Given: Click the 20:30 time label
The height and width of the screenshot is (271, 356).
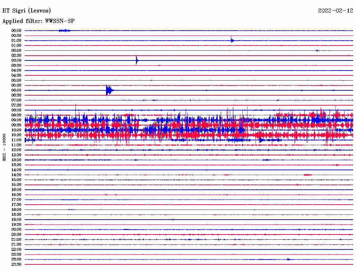Looking at the screenshot, I should [x=16, y=235].
